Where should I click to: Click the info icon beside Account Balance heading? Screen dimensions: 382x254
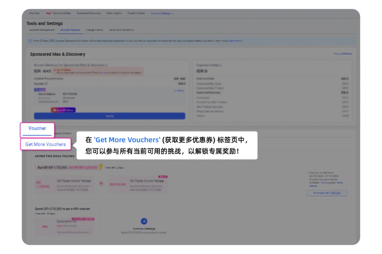coord(106,65)
